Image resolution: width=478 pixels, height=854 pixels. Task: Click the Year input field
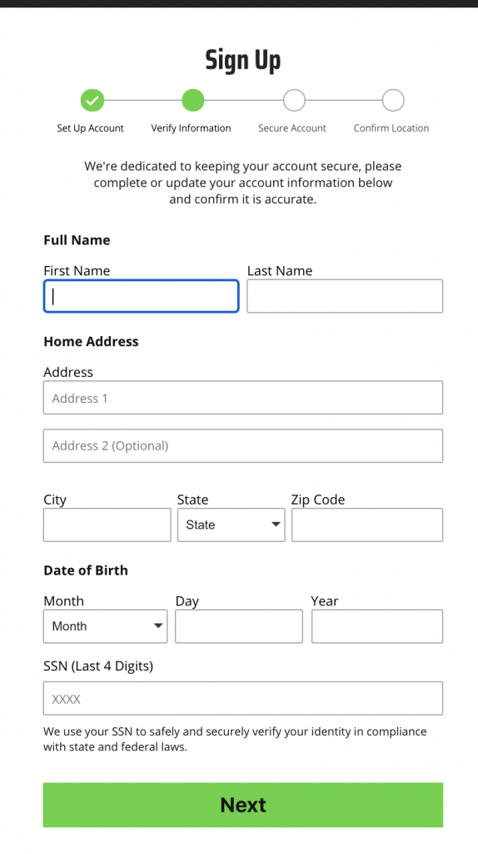(377, 626)
